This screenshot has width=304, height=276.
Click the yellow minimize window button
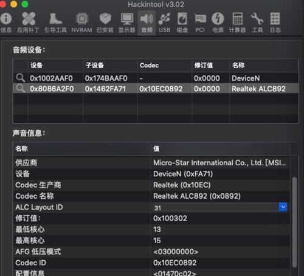click(13, 4)
